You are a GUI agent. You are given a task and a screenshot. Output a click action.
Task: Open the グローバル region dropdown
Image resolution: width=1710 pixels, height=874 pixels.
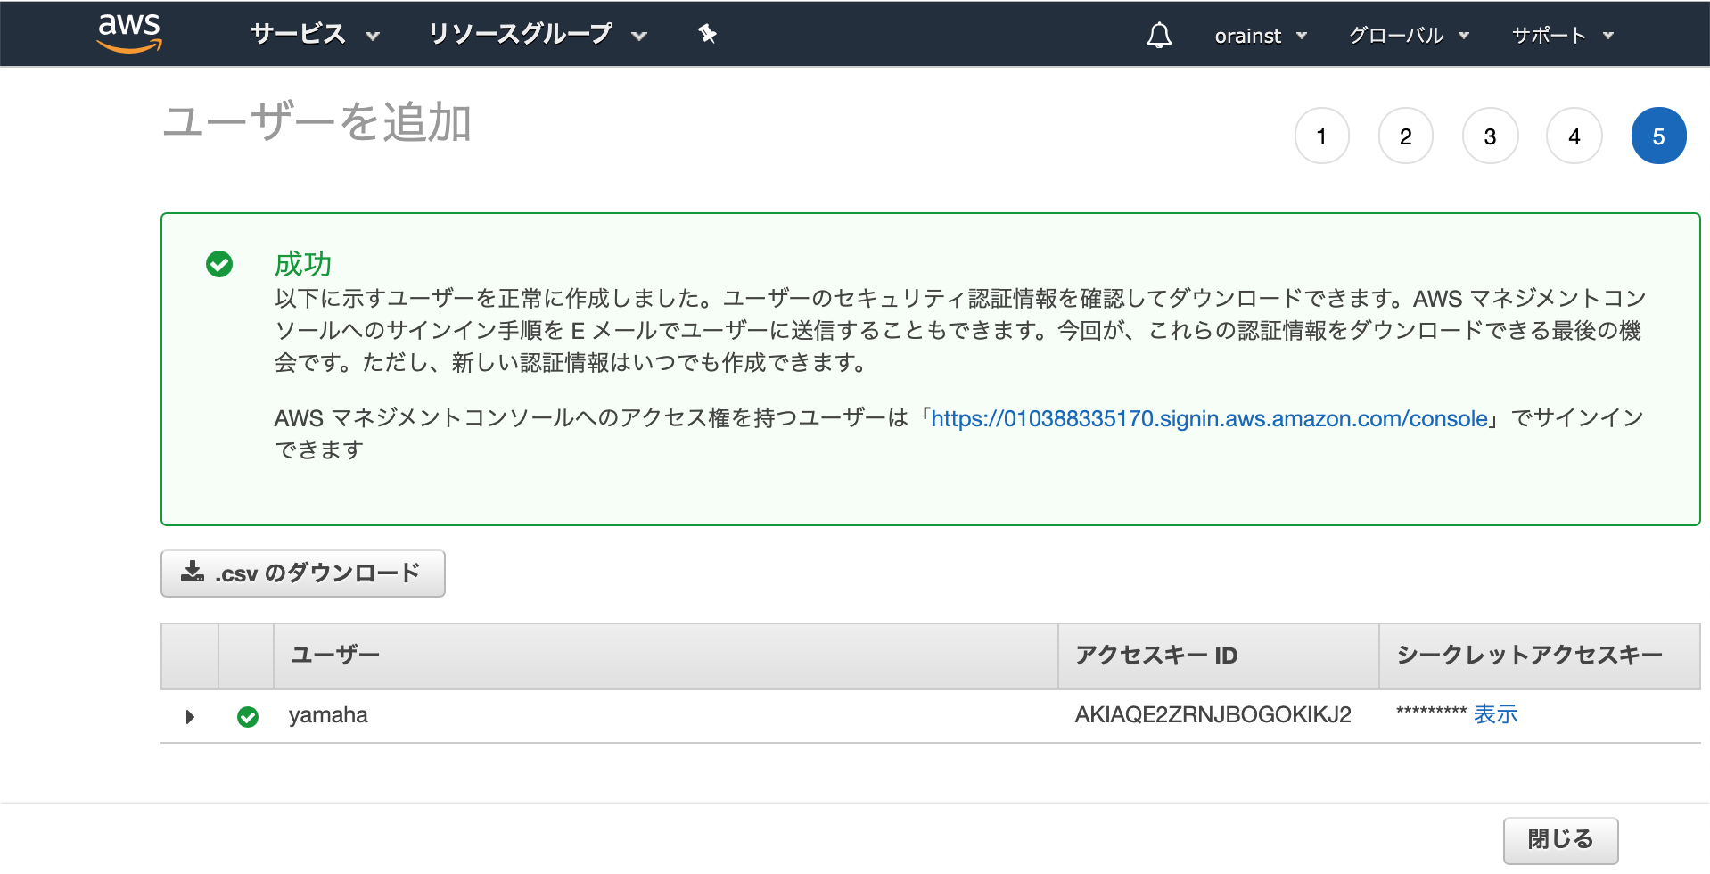coord(1409,36)
